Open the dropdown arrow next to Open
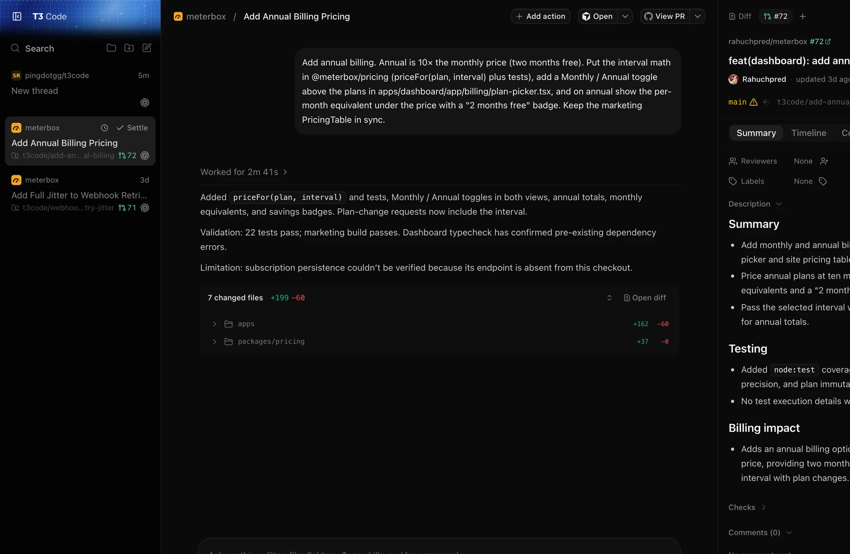This screenshot has height=554, width=850. [x=625, y=17]
